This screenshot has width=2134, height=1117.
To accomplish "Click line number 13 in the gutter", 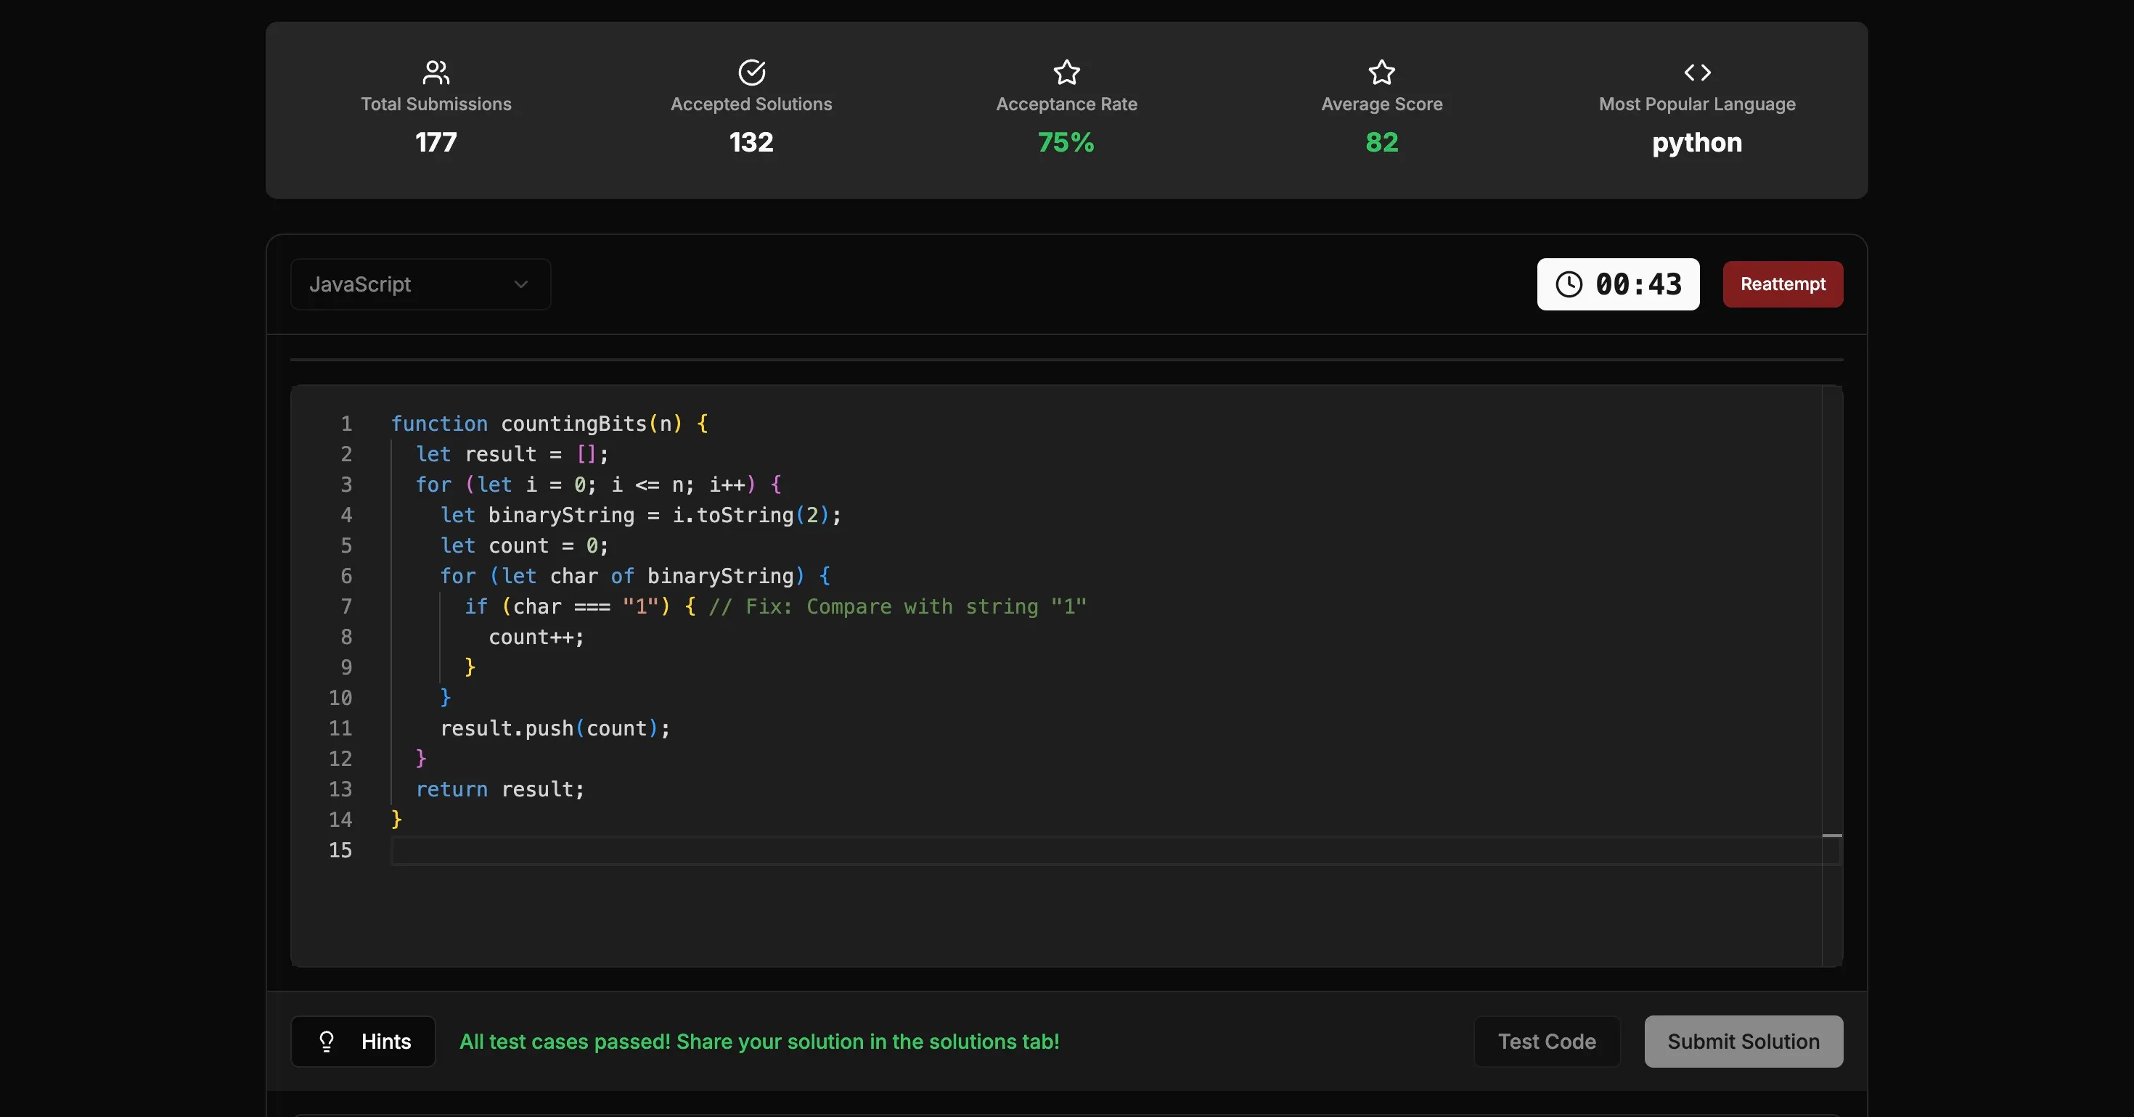I will 340,790.
